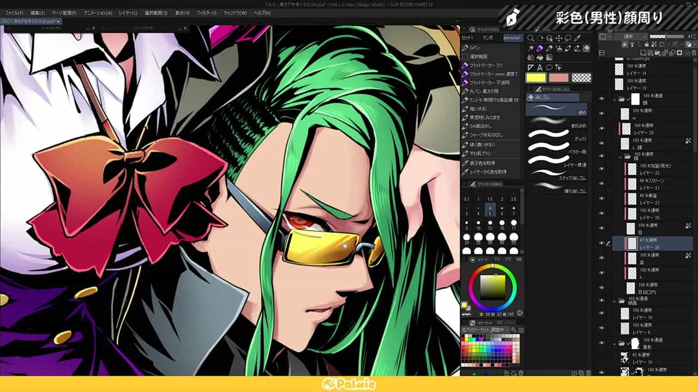Switch to the マンガ quick access tab
The width and height of the screenshot is (698, 392).
click(488, 38)
